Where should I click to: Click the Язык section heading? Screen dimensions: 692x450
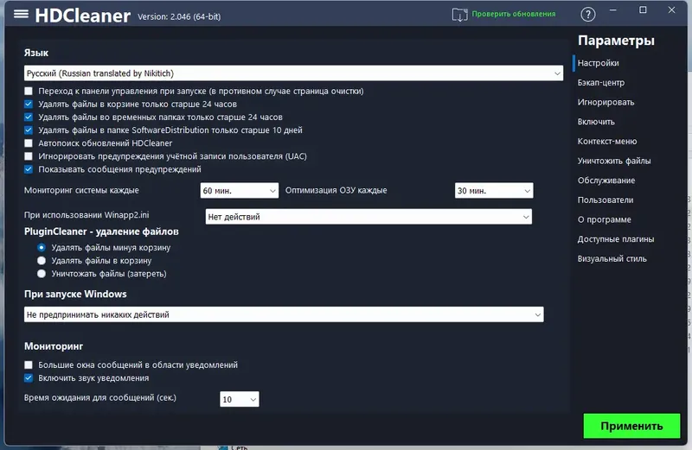pos(36,53)
